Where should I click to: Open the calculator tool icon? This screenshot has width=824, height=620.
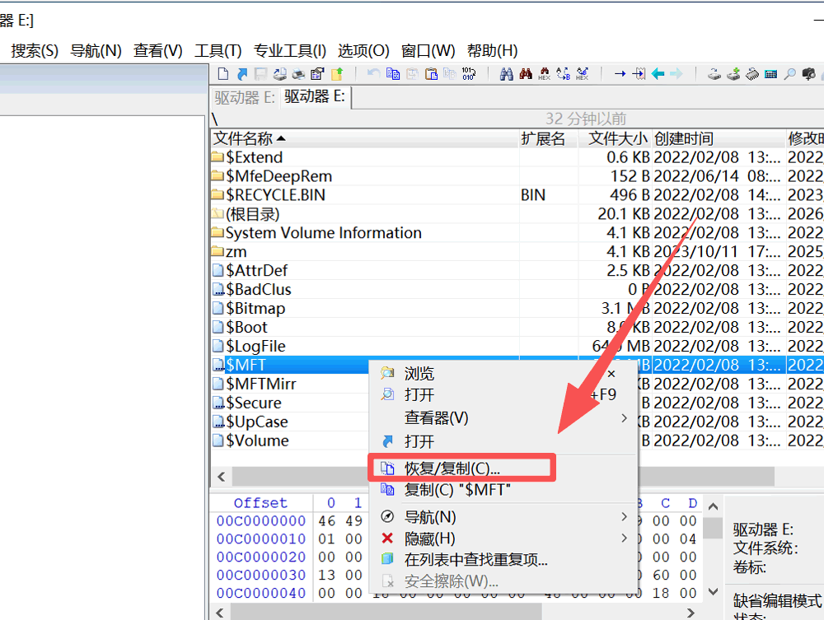pyautogui.click(x=771, y=74)
